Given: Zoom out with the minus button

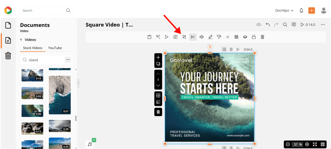Looking at the screenshot, I should (x=288, y=144).
